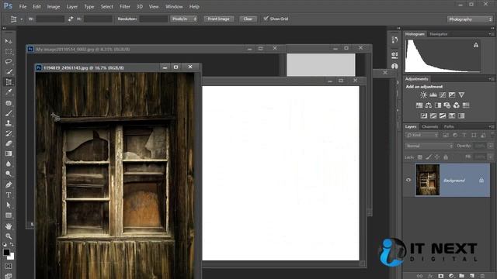497x279 pixels.
Task: Toggle lock all for layer
Action: [x=446, y=157]
